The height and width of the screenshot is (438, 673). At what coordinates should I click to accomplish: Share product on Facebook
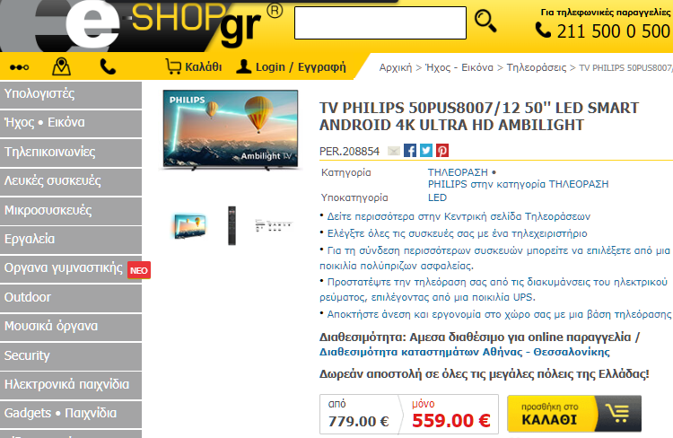click(x=410, y=151)
